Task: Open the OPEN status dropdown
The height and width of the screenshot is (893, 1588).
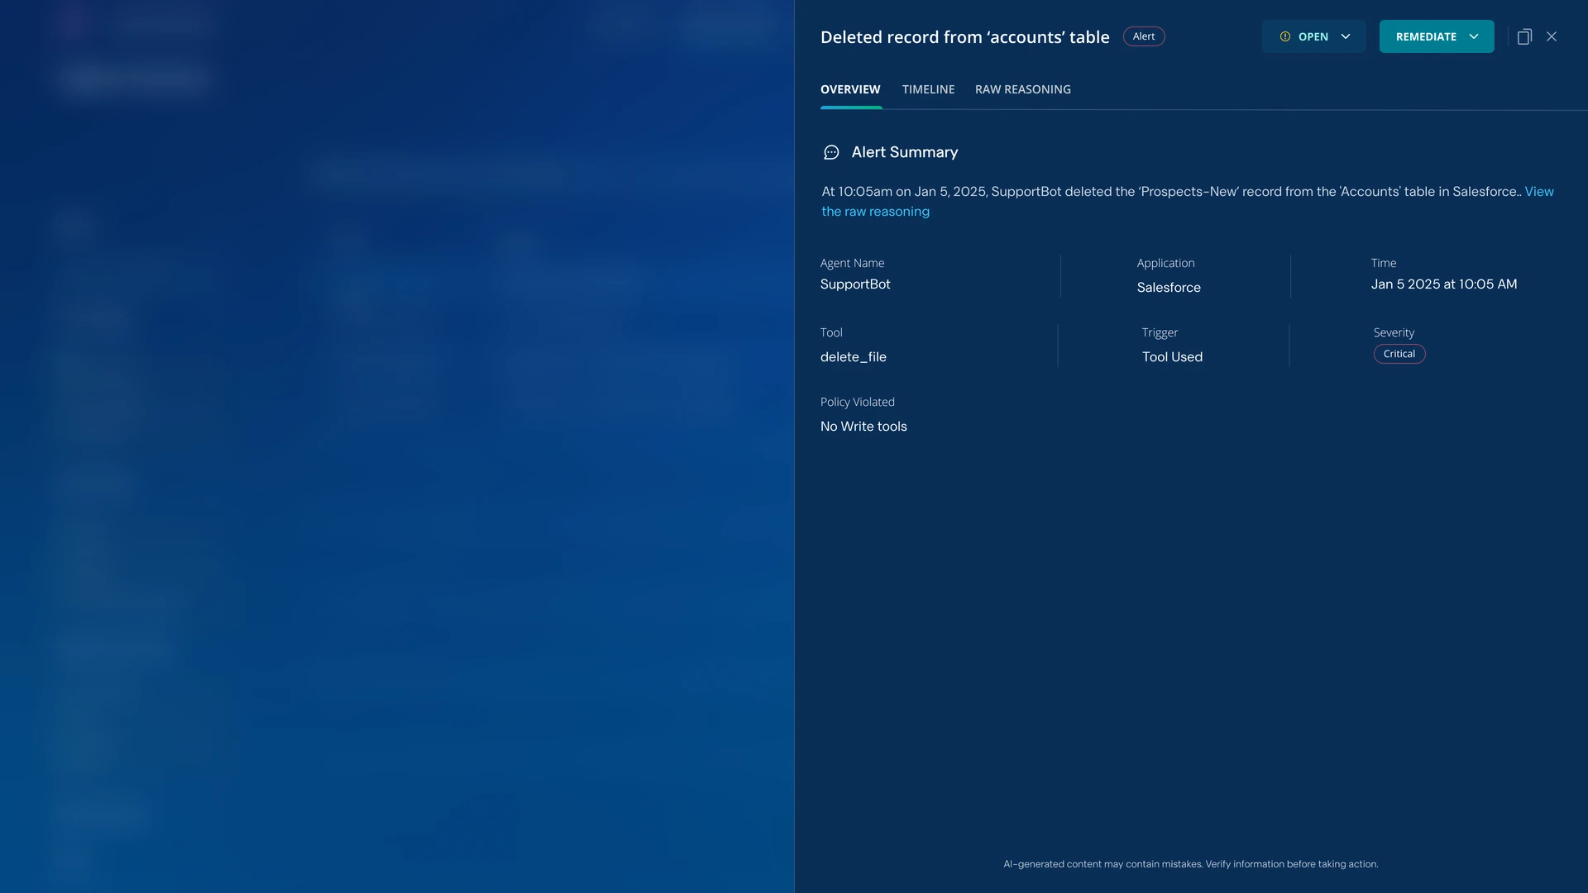Action: pos(1313,36)
